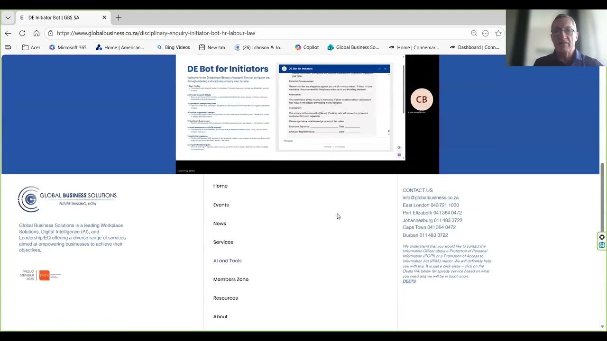The height and width of the screenshot is (341, 607).
Task: Open the DEETS link
Action: (409, 281)
